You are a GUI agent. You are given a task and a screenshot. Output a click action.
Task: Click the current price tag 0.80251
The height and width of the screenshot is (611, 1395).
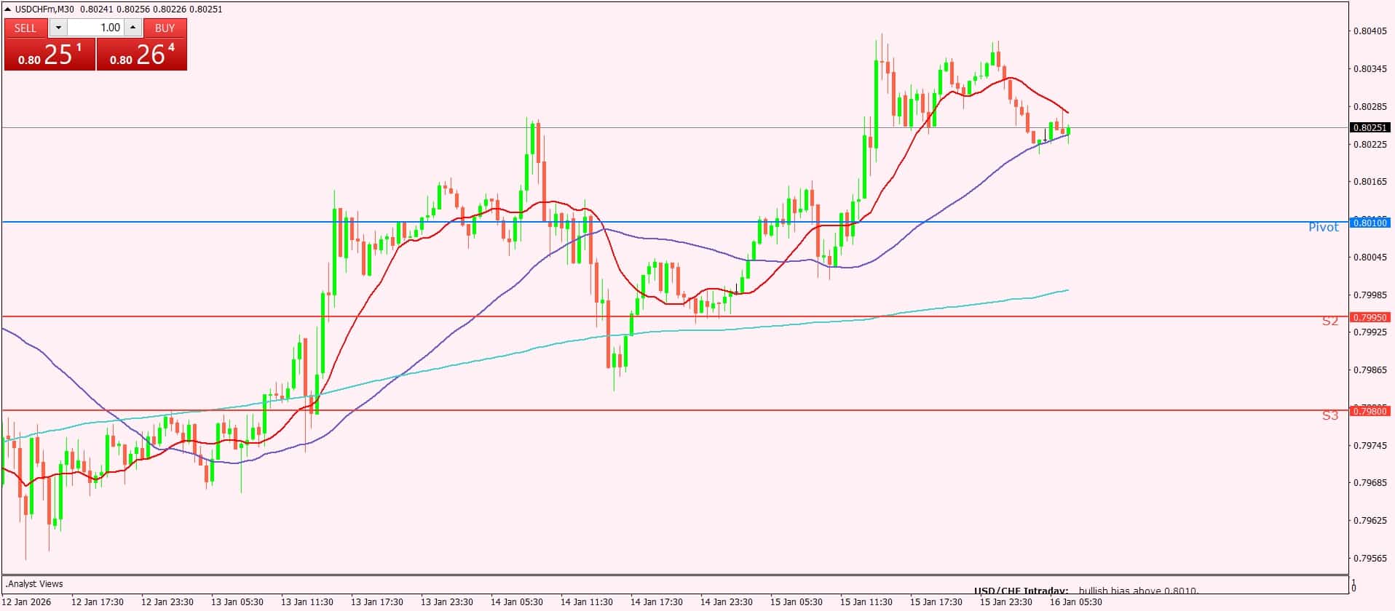tap(1370, 127)
